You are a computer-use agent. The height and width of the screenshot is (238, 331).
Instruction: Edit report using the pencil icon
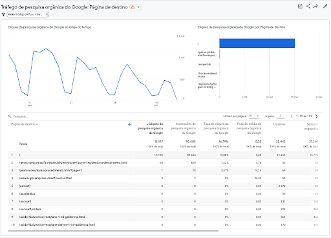click(325, 6)
